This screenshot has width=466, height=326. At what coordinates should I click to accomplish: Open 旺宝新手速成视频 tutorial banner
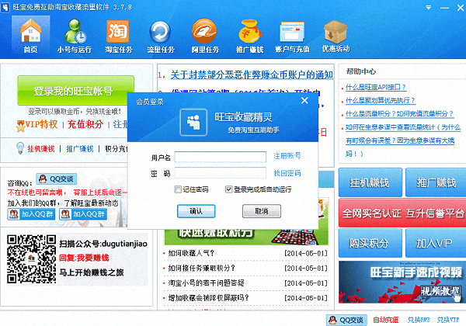click(x=402, y=282)
